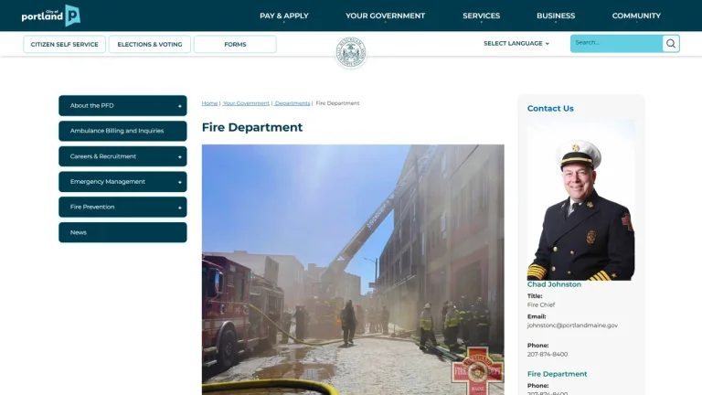This screenshot has width=702, height=395.
Task: Open the Services menu
Action: (482, 16)
